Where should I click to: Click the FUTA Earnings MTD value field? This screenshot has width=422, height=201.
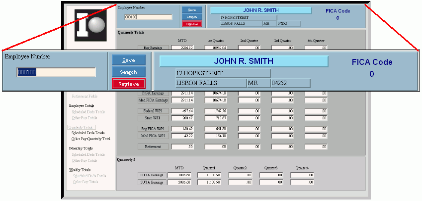click(x=179, y=175)
